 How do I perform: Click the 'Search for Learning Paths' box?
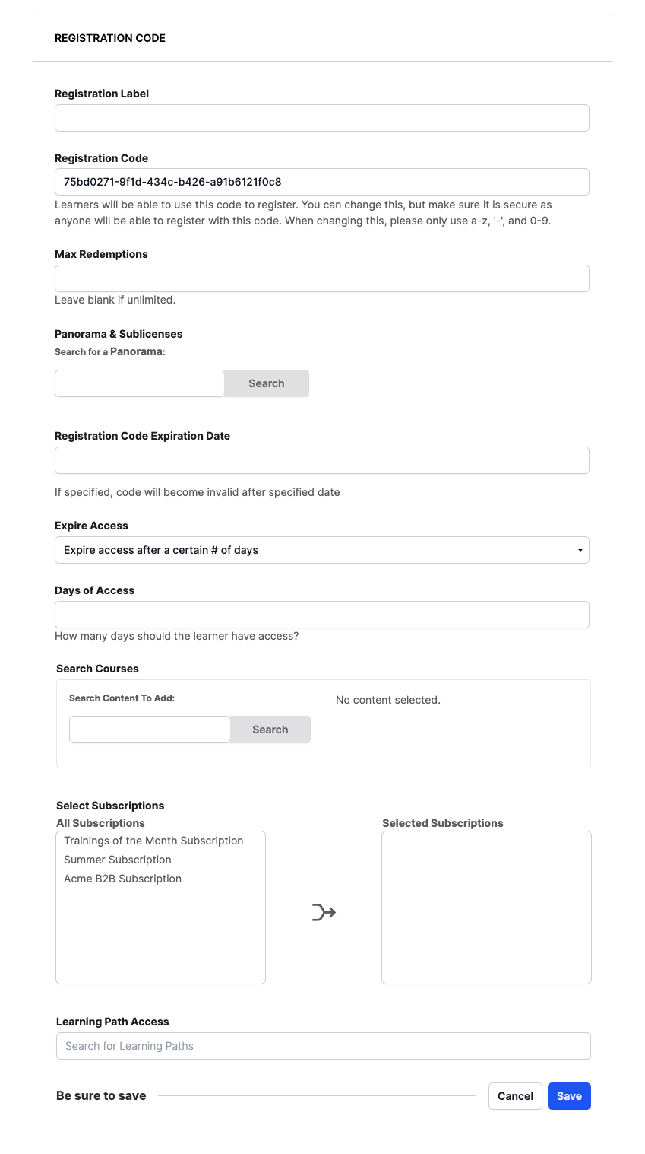(x=321, y=1045)
